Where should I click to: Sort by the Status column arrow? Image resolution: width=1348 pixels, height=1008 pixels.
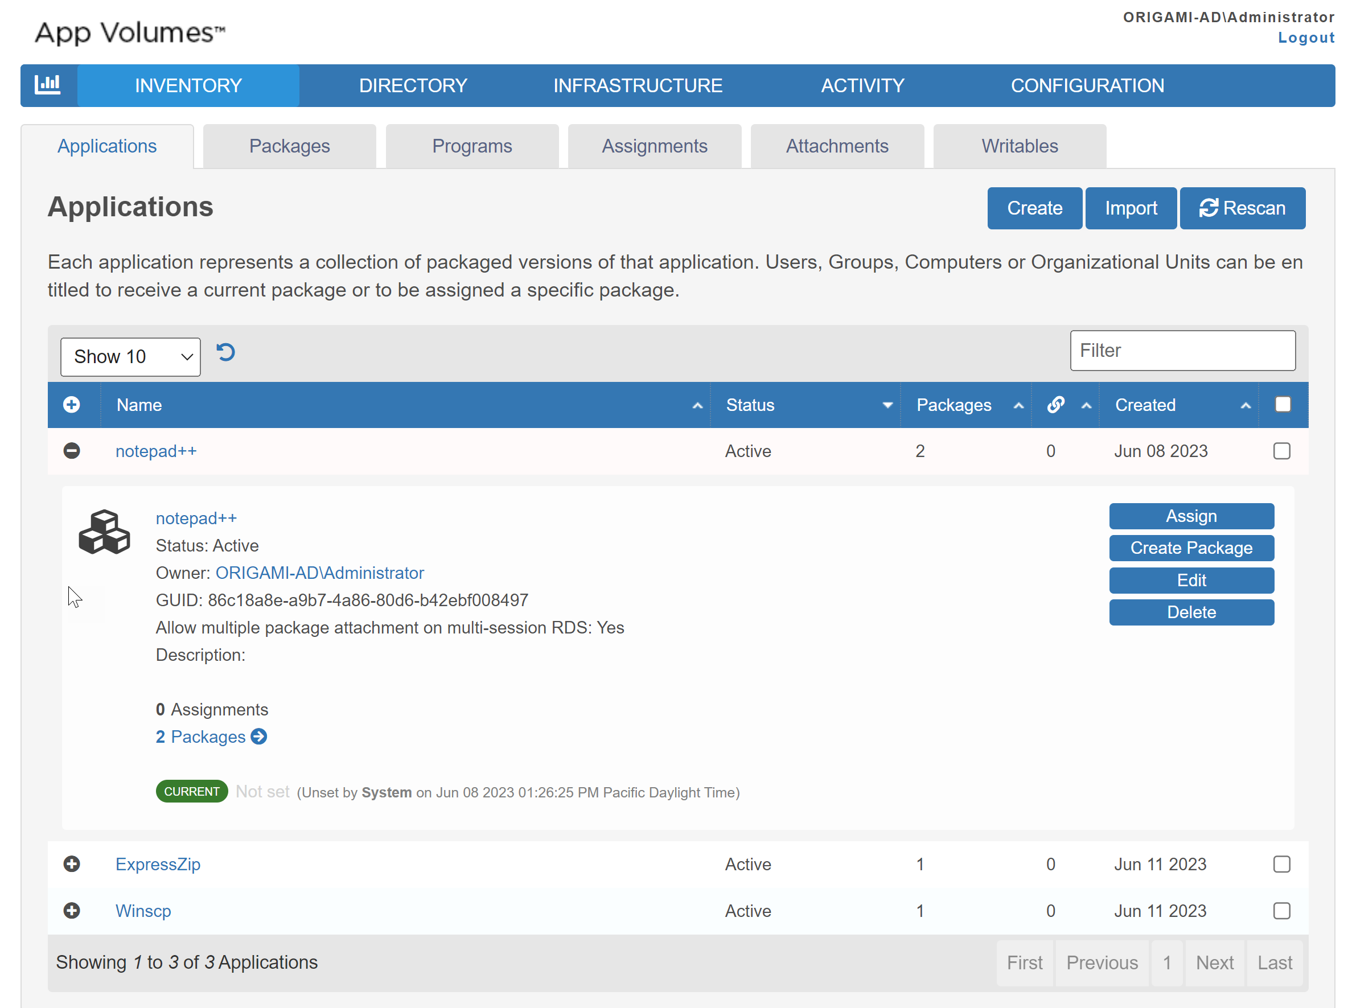tap(887, 406)
